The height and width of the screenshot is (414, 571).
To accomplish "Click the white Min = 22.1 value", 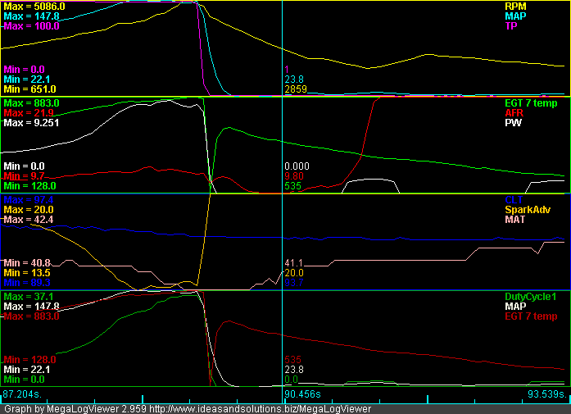I will pyautogui.click(x=27, y=370).
